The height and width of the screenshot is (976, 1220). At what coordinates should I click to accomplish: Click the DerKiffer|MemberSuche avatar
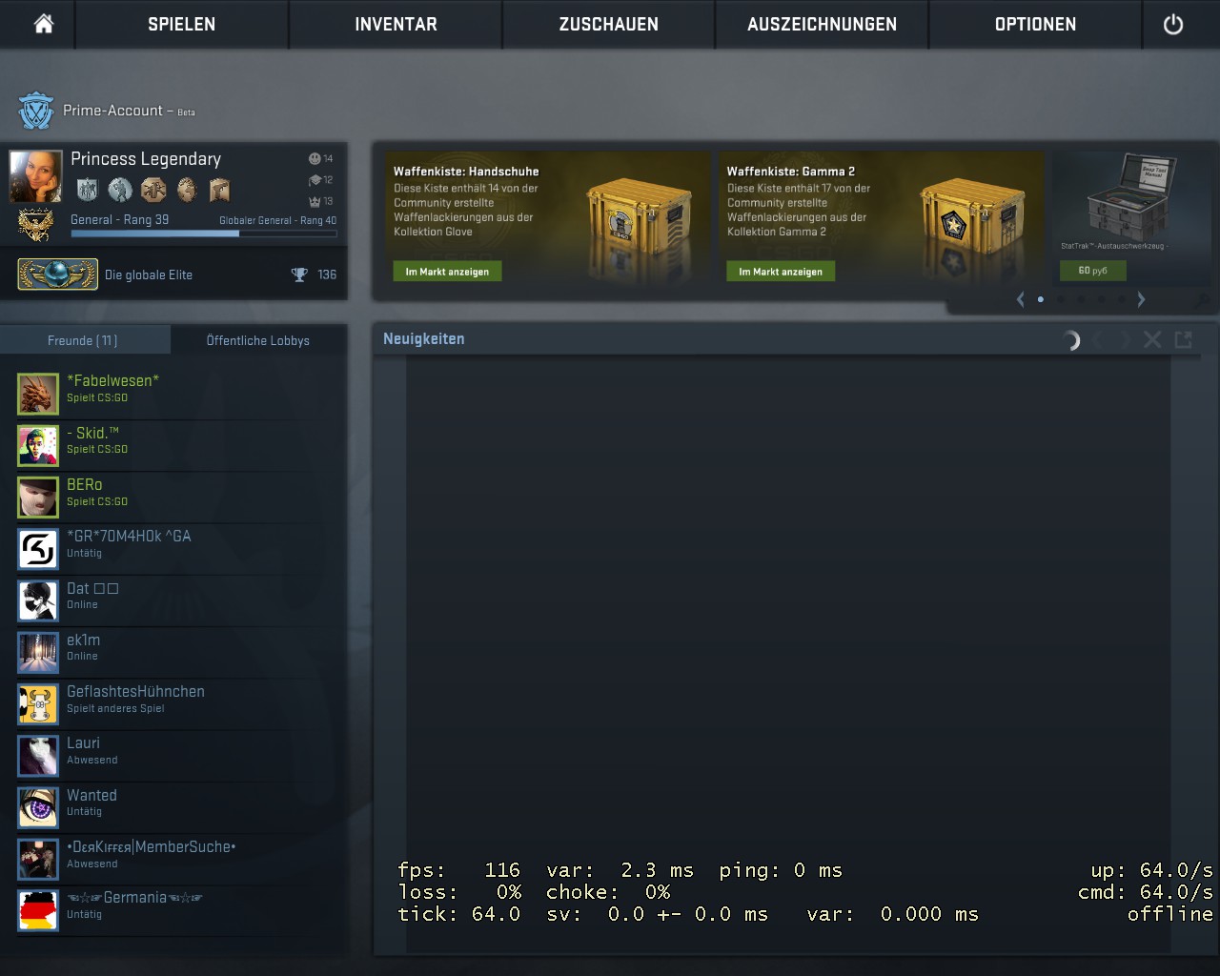(38, 859)
